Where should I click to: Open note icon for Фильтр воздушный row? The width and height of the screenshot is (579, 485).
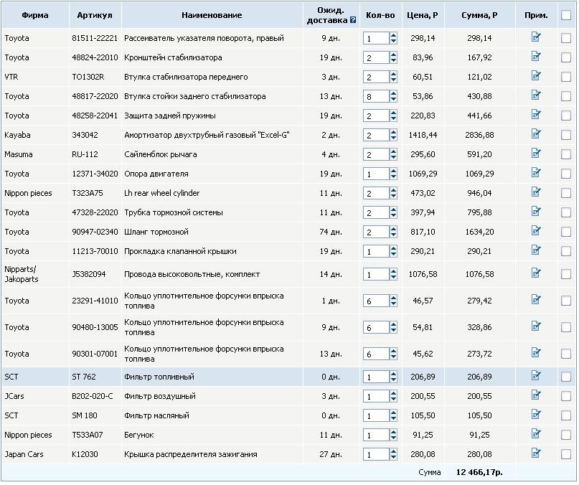click(536, 395)
